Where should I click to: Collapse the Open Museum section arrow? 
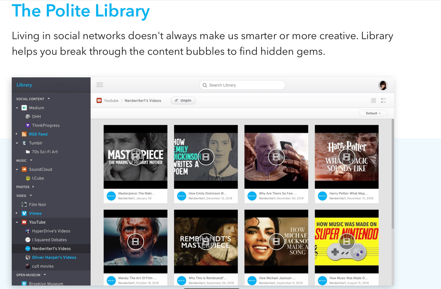tap(45, 275)
